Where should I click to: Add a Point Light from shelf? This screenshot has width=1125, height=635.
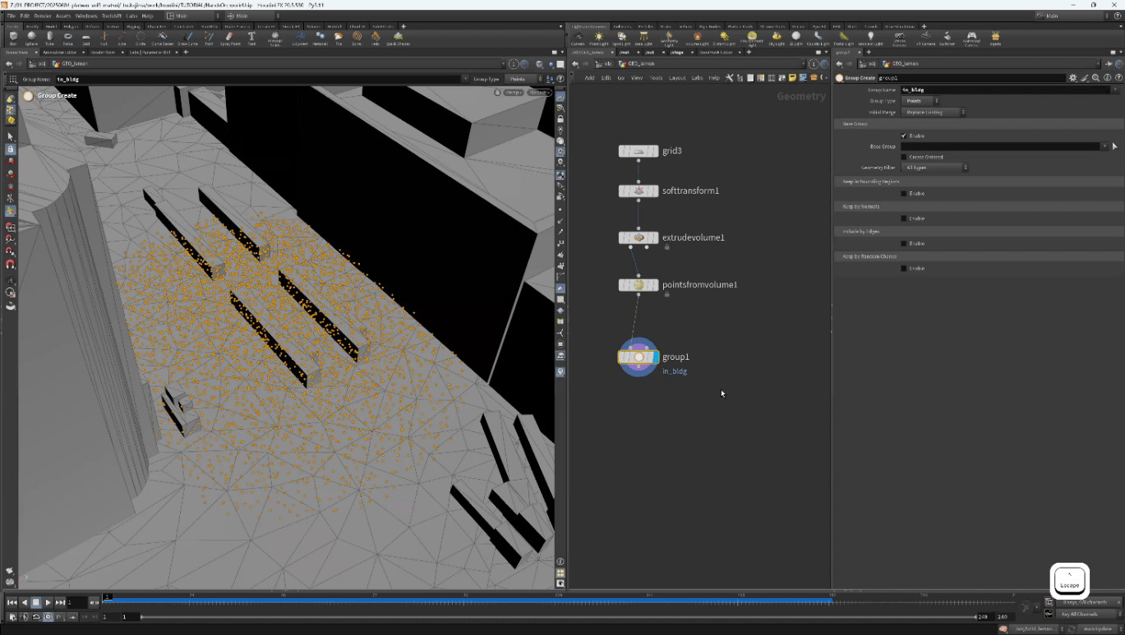[x=599, y=38]
